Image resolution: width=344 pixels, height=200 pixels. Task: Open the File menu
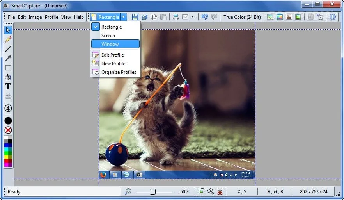(11, 17)
